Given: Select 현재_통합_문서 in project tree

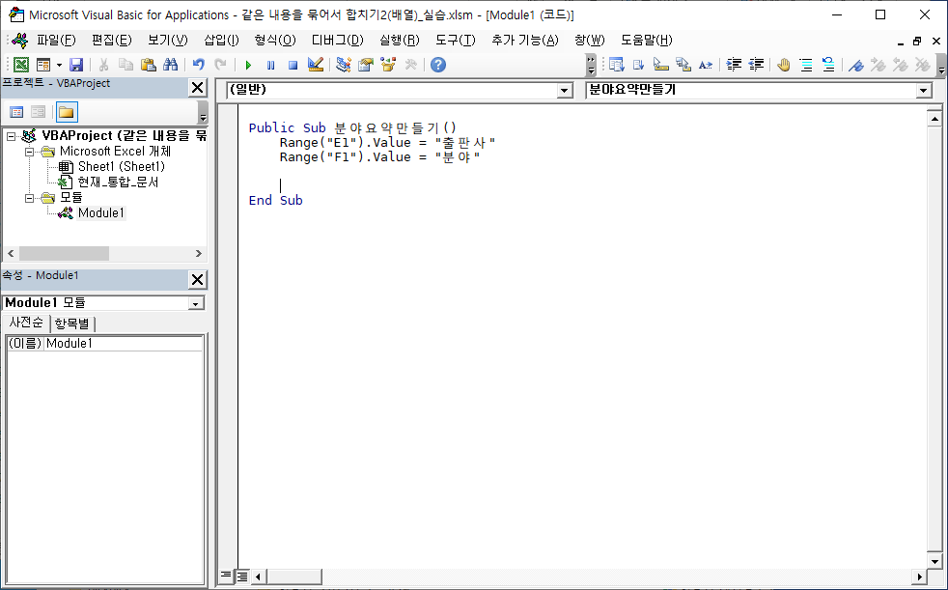Looking at the screenshot, I should (x=118, y=182).
